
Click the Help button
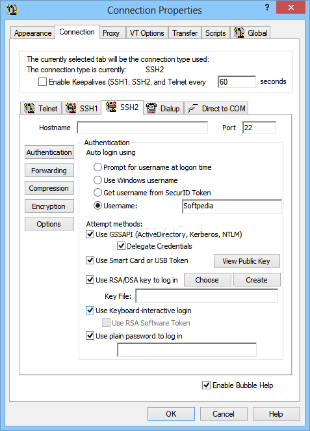click(276, 413)
